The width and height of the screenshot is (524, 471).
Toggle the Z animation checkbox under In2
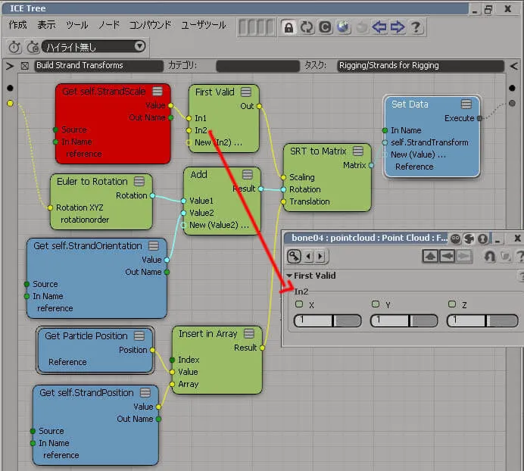click(452, 304)
